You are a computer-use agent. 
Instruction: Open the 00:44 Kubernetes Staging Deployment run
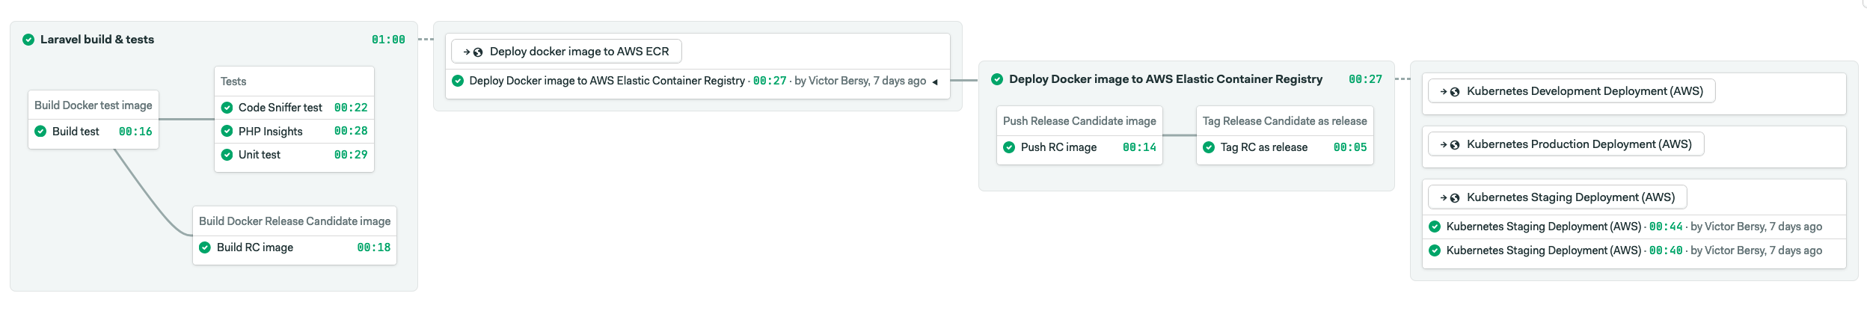[x=1543, y=227]
